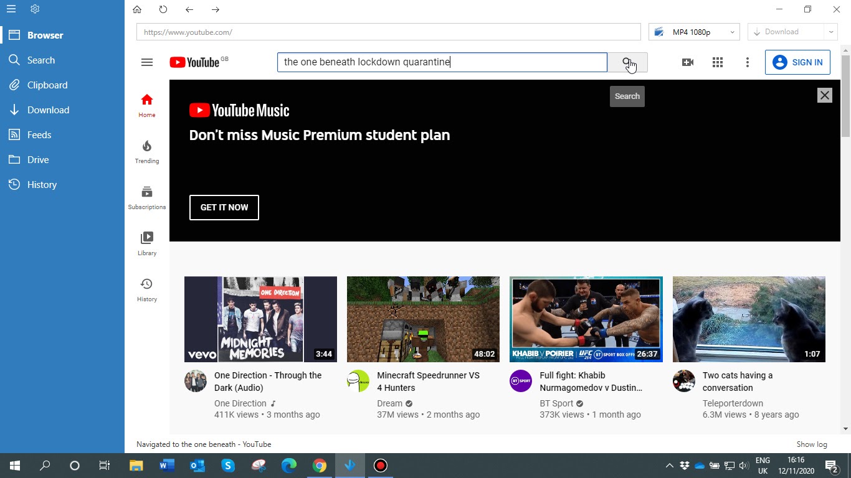This screenshot has height=478, width=851.
Task: Expand the Download options arrow
Action: click(830, 32)
